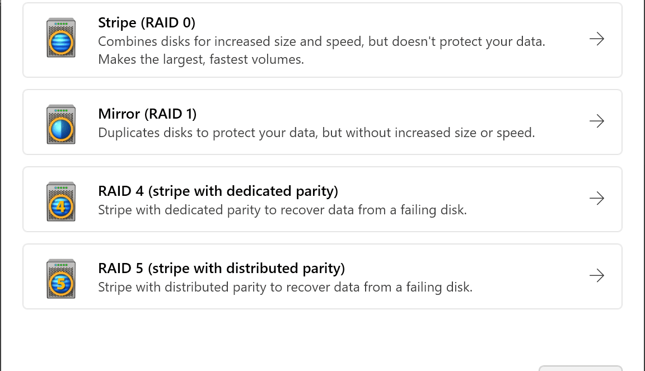The width and height of the screenshot is (645, 371).
Task: Proceed with RAID 5 using its arrow
Action: [596, 275]
